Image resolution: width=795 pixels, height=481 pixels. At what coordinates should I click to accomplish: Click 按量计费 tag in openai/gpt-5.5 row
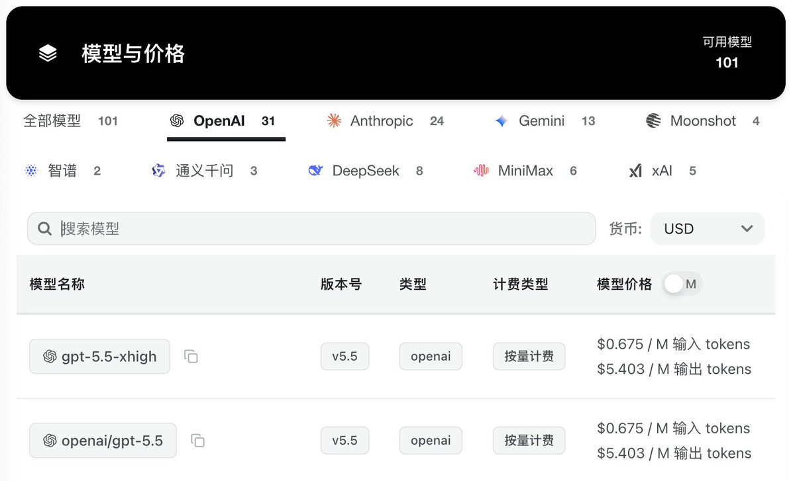529,441
